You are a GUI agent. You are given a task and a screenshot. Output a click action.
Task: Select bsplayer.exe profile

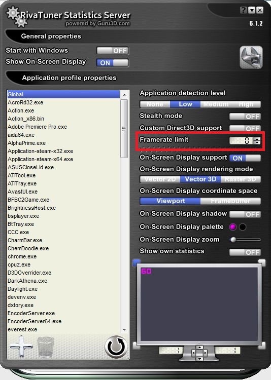click(63, 216)
